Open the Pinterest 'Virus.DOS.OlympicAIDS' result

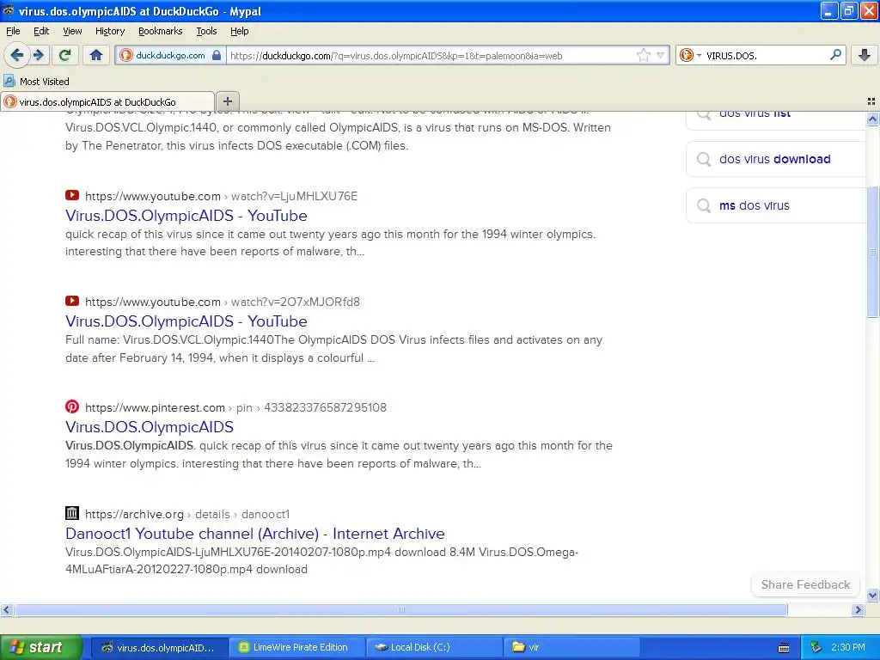point(150,426)
